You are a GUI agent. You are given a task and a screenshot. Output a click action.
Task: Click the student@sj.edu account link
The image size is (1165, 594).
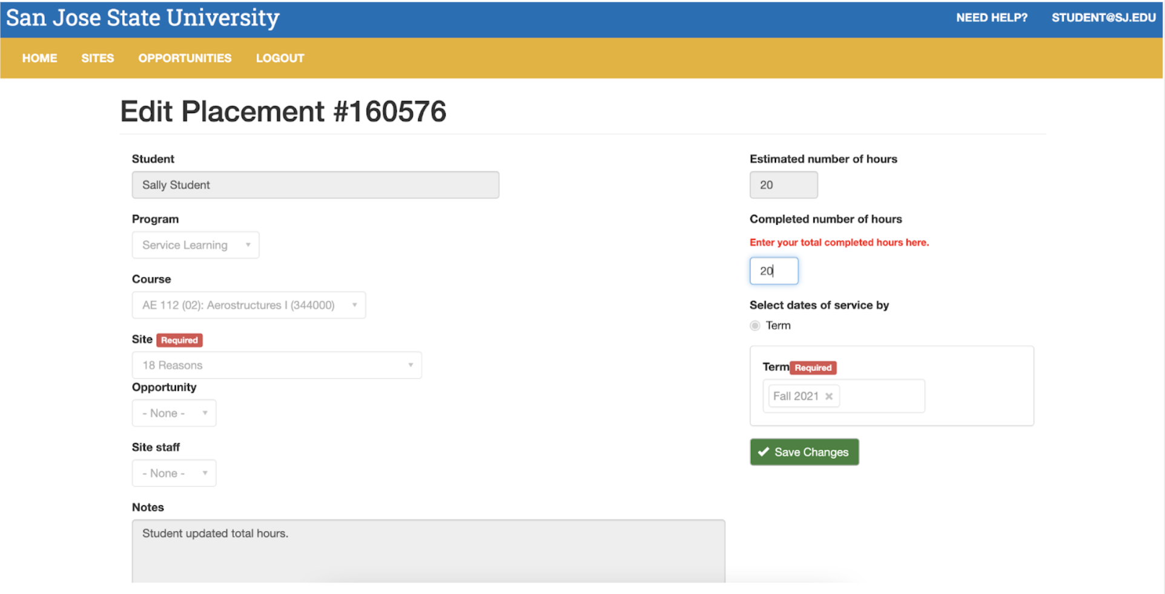click(x=1103, y=18)
